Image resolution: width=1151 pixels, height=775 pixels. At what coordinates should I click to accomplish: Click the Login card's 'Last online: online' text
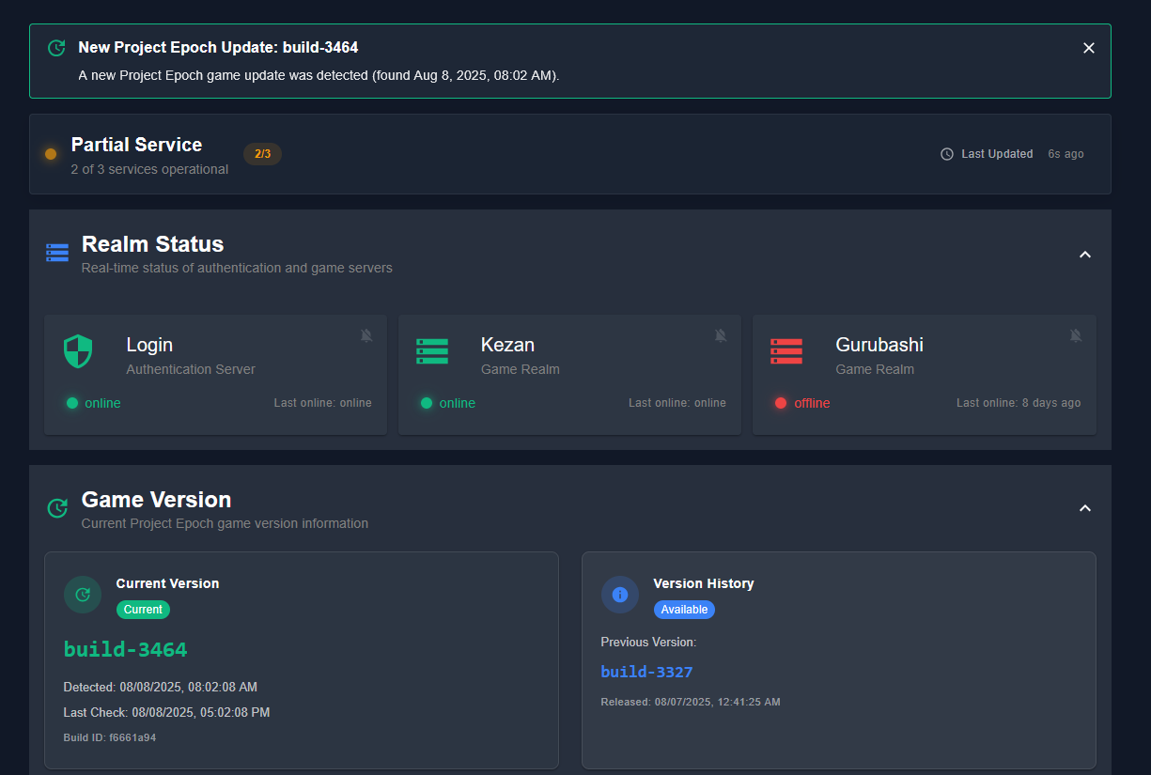coord(322,403)
